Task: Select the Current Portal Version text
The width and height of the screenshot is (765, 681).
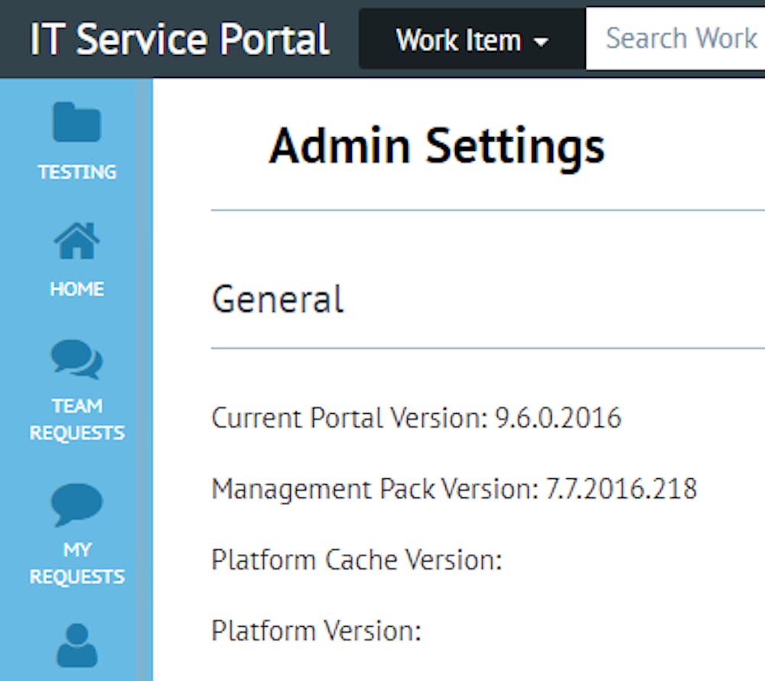Action: tap(416, 418)
